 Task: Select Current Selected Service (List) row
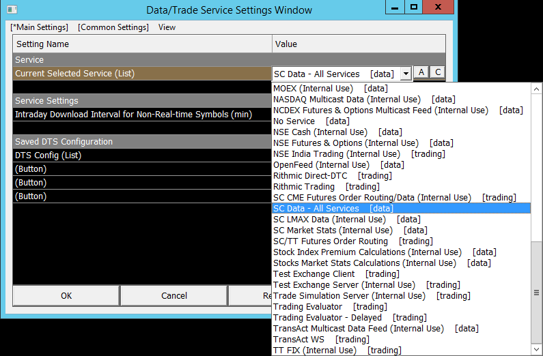point(142,74)
